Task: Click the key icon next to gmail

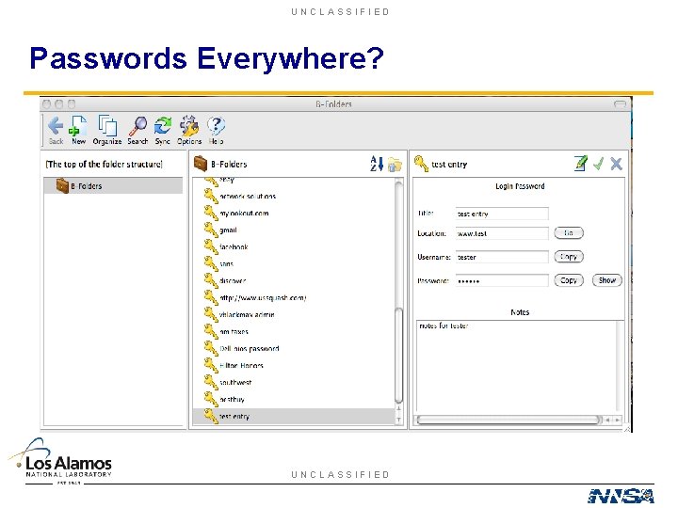Action: (x=211, y=230)
